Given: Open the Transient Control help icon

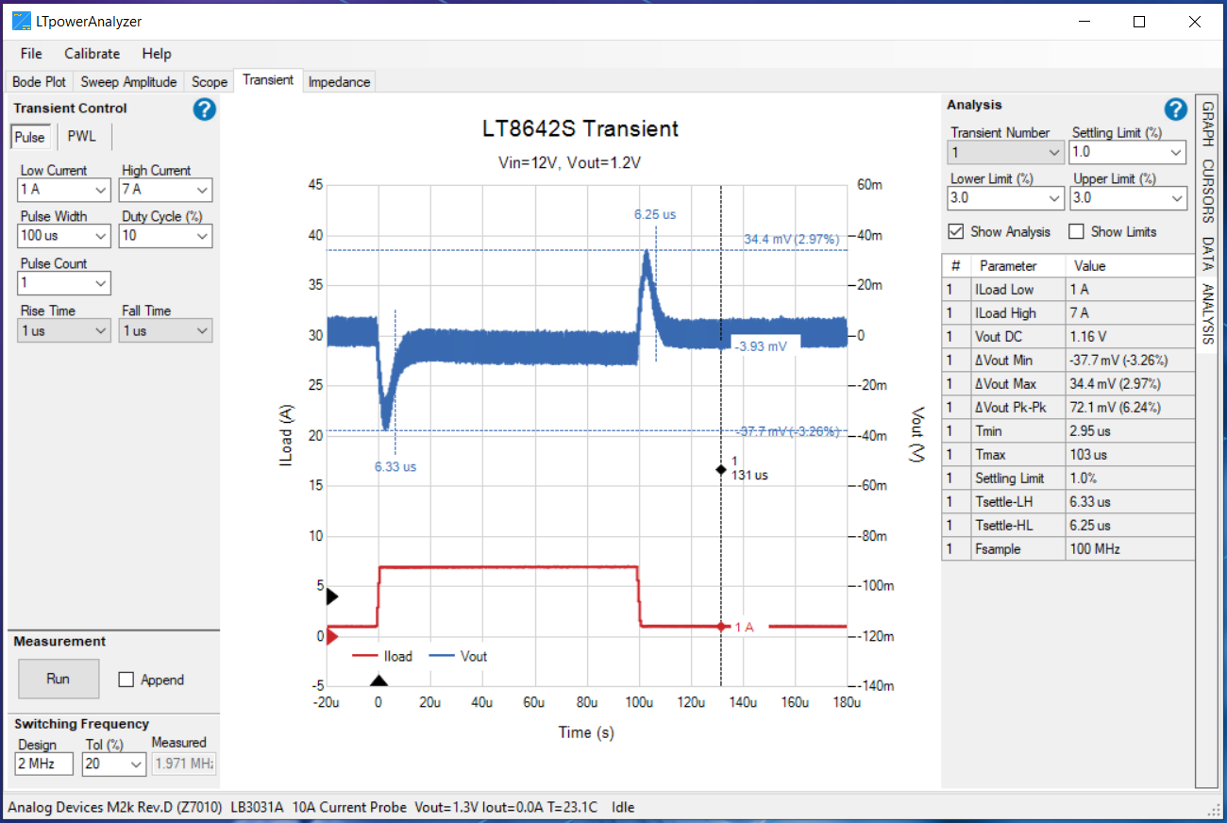Looking at the screenshot, I should pyautogui.click(x=204, y=109).
